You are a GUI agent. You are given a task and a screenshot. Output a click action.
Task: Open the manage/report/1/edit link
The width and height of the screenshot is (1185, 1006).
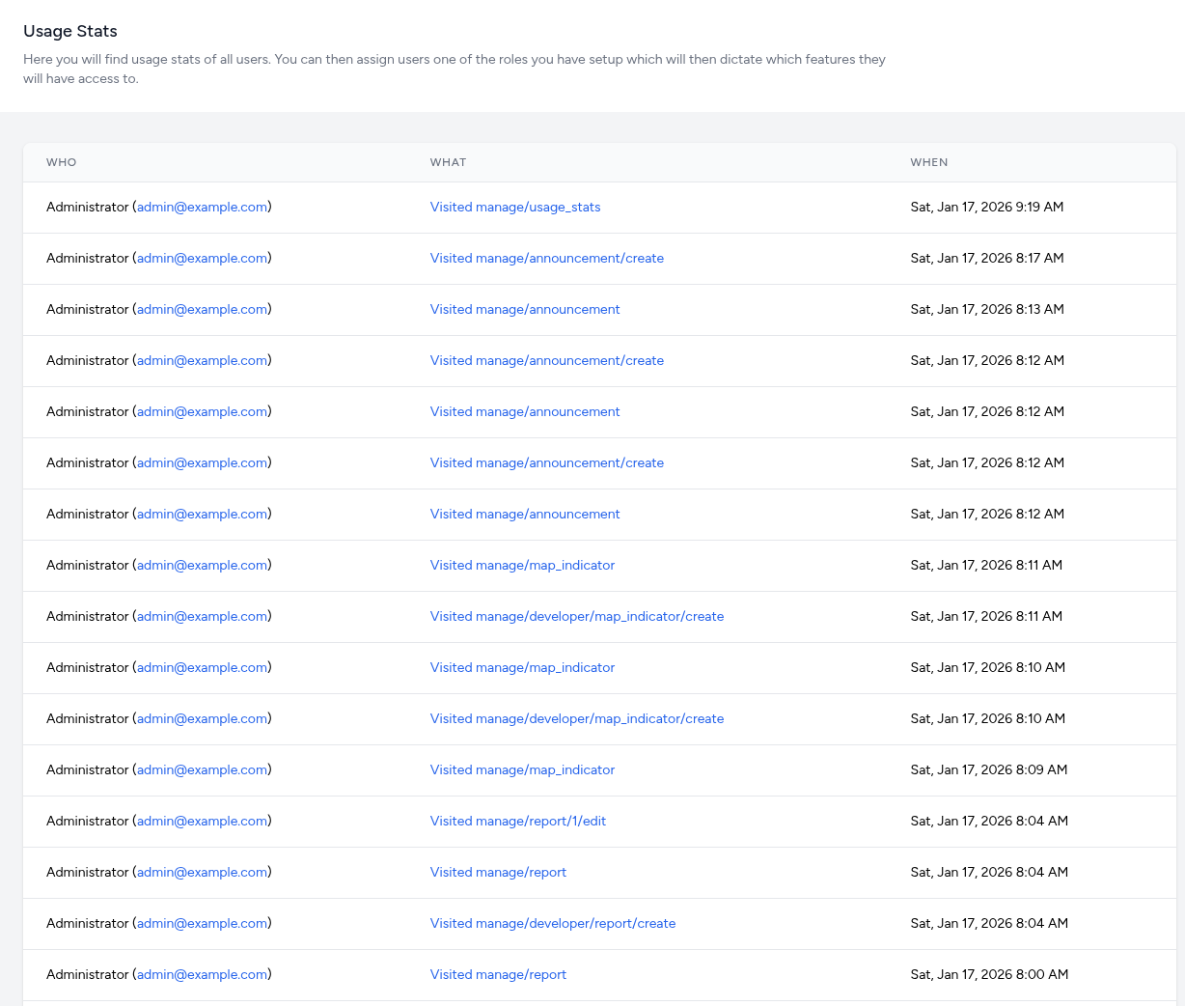point(517,821)
